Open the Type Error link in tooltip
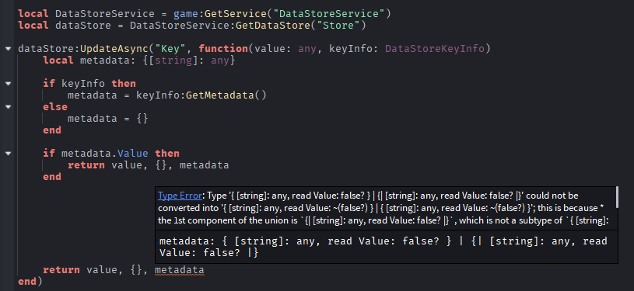Image resolution: width=634 pixels, height=291 pixels. coord(180,196)
